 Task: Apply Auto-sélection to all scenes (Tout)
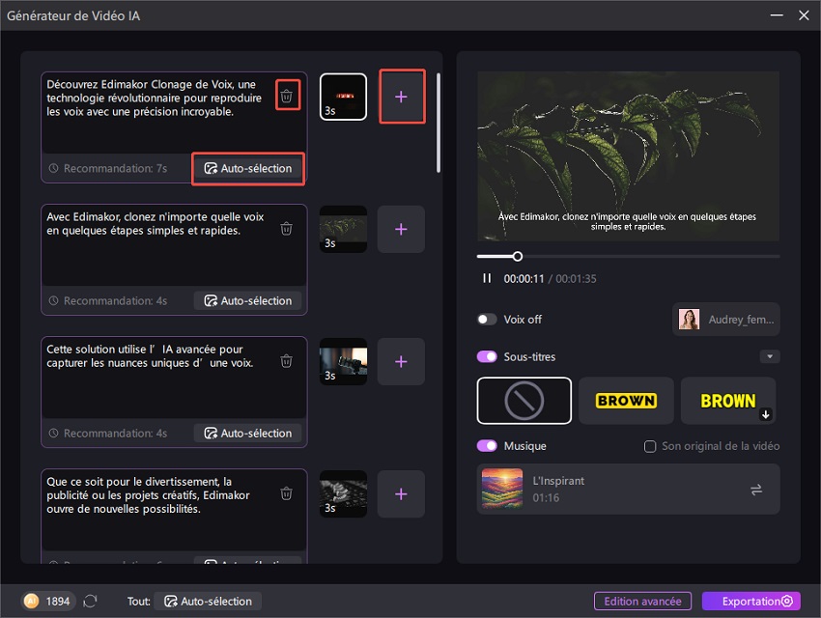[209, 602]
